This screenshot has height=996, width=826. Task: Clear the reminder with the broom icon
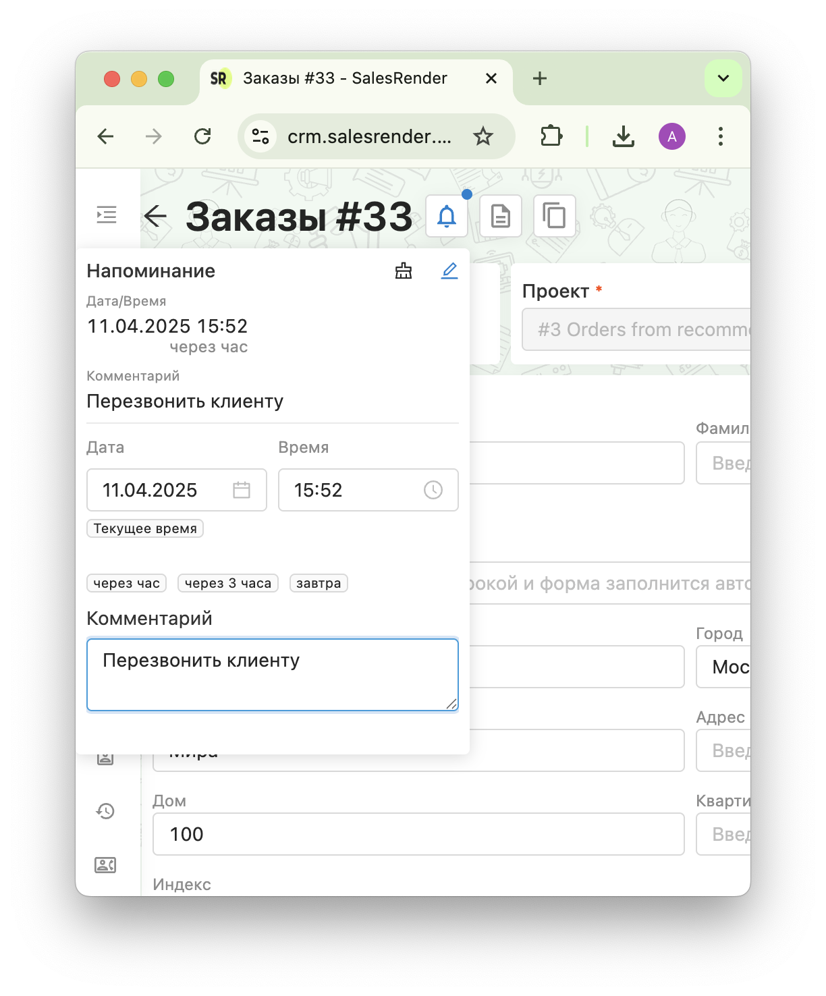404,271
